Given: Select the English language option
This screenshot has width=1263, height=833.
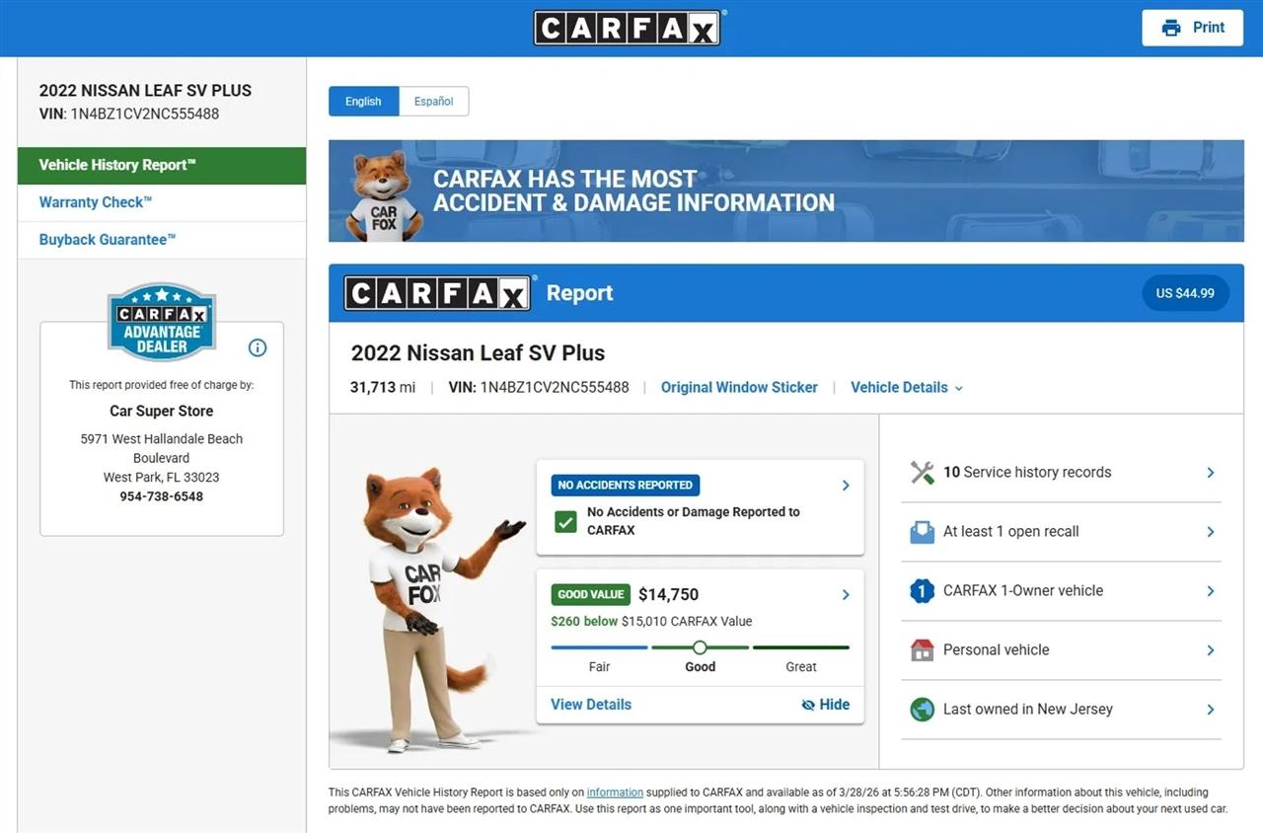Looking at the screenshot, I should pos(363,102).
